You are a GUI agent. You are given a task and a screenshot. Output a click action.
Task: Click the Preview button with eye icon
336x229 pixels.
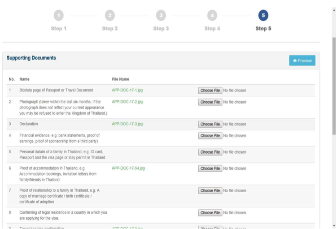tap(302, 60)
